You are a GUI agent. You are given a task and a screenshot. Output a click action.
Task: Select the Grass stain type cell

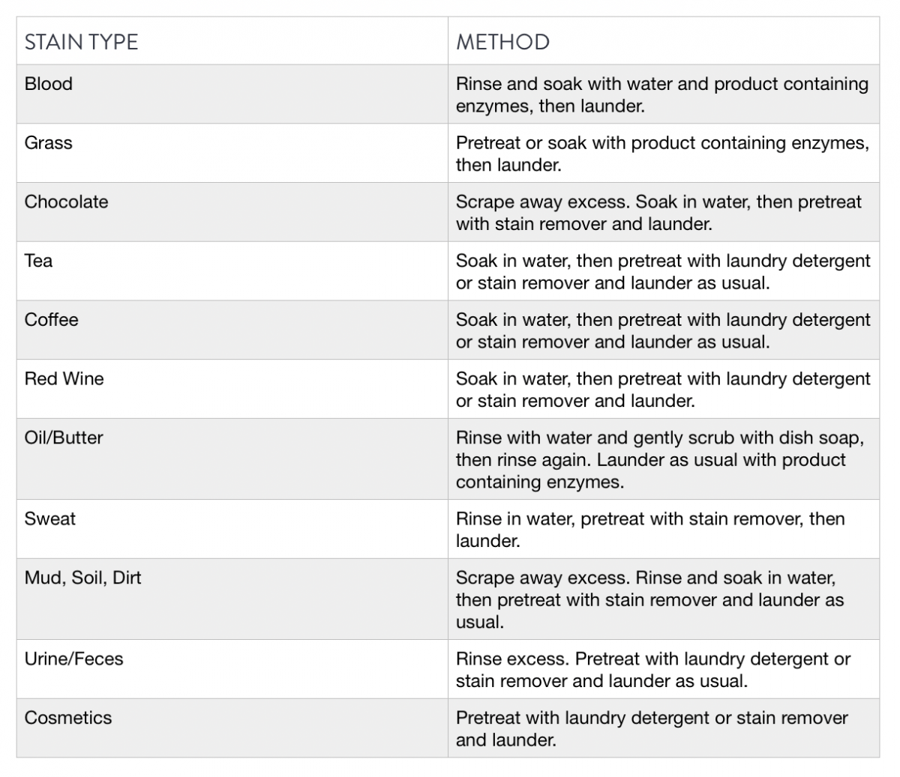49,143
